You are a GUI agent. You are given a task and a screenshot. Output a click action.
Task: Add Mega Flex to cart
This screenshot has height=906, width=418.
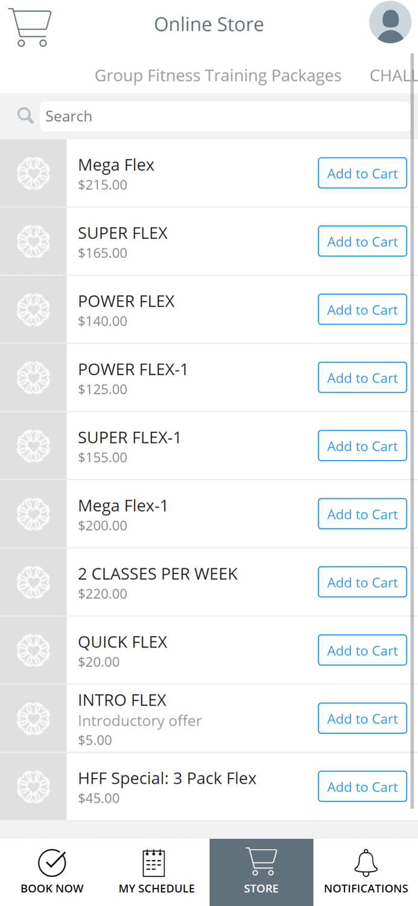(362, 173)
